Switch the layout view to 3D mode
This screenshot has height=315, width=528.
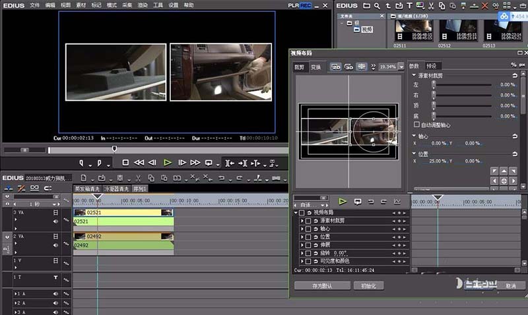coord(348,67)
